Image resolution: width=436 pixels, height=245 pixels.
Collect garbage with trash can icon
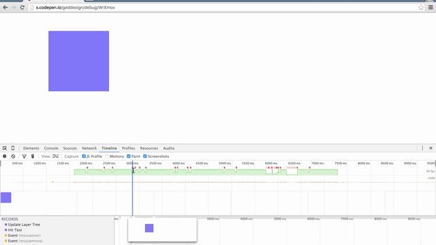33,157
